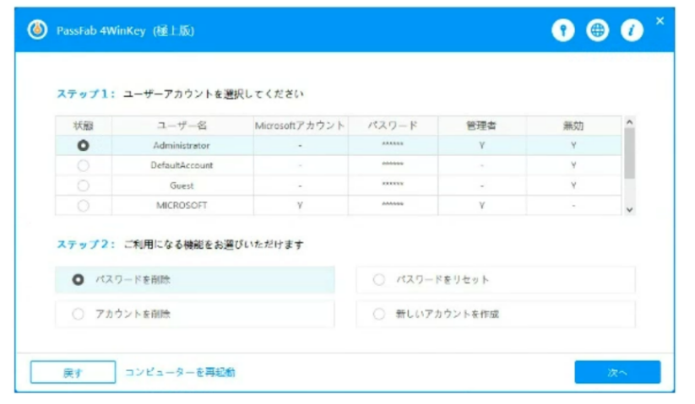Click the 無効 Y in Guest row
Viewport: 695px width, 404px height.
[x=573, y=186]
